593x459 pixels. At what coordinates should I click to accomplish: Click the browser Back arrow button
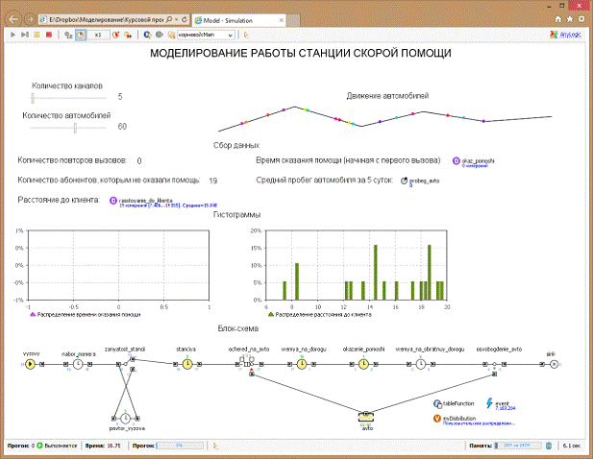click(x=12, y=18)
